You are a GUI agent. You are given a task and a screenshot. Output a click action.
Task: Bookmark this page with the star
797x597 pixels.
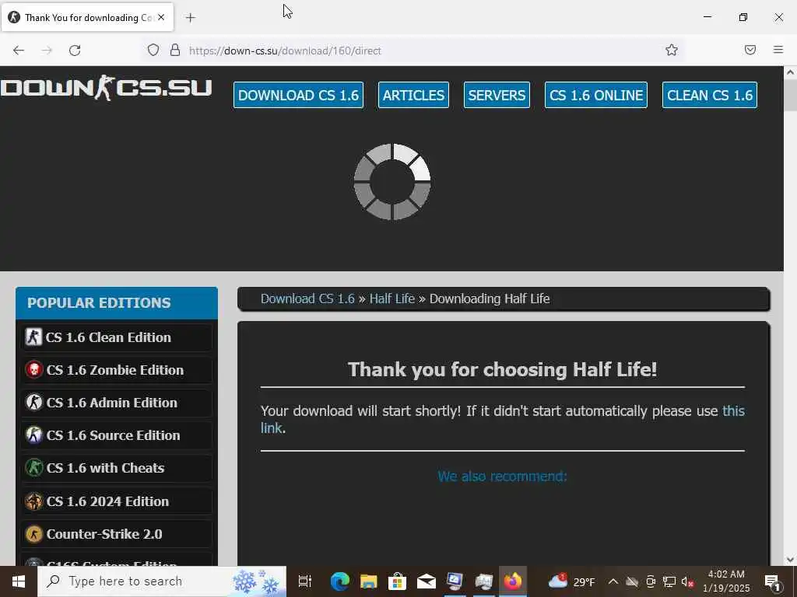click(x=672, y=51)
